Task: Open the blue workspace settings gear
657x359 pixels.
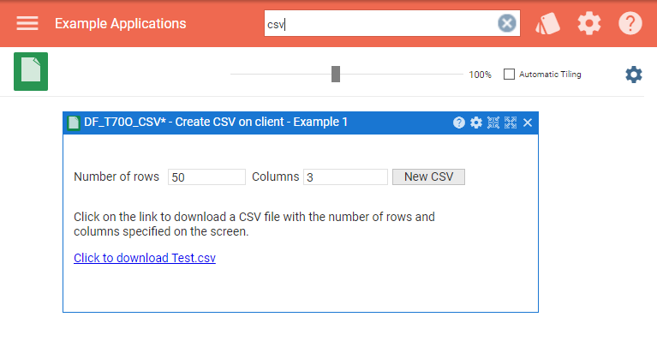Action: tap(633, 75)
